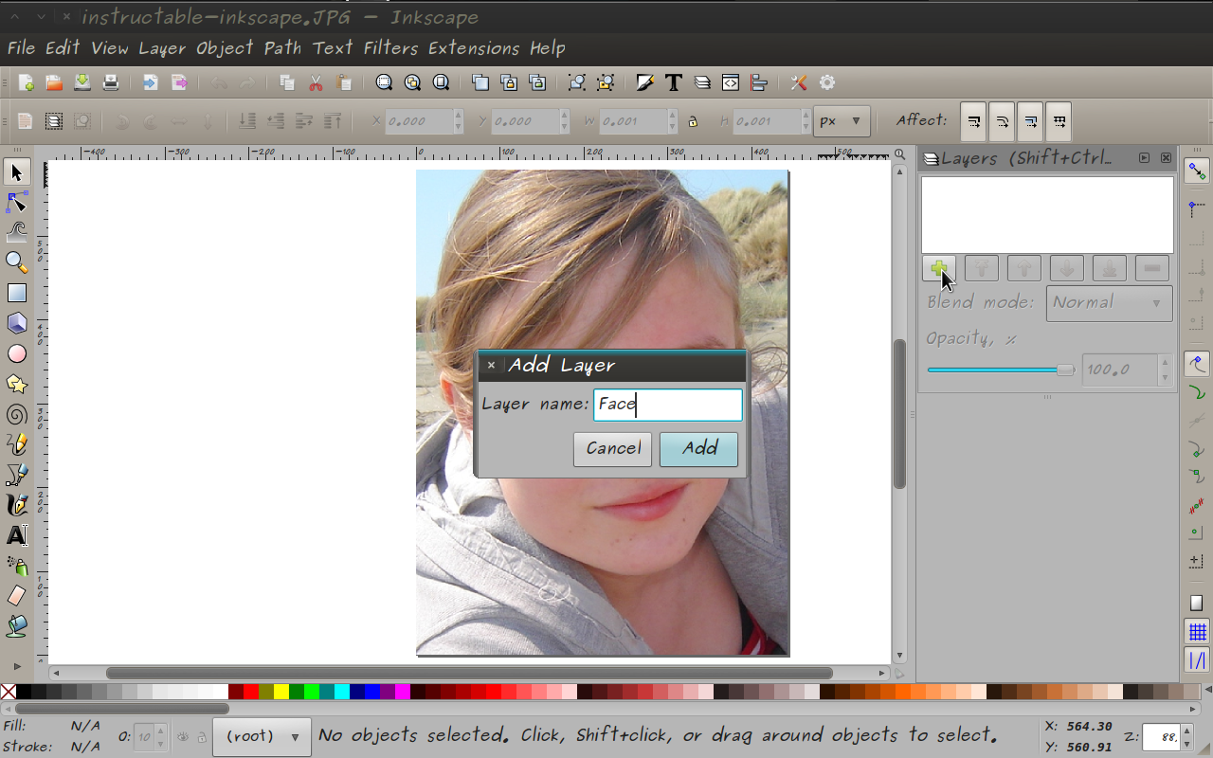The image size is (1213, 758).
Task: Open Fill and Stroke dialog icon
Action: click(644, 82)
